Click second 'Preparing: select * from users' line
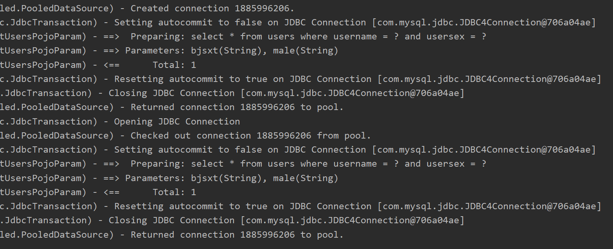 point(243,164)
